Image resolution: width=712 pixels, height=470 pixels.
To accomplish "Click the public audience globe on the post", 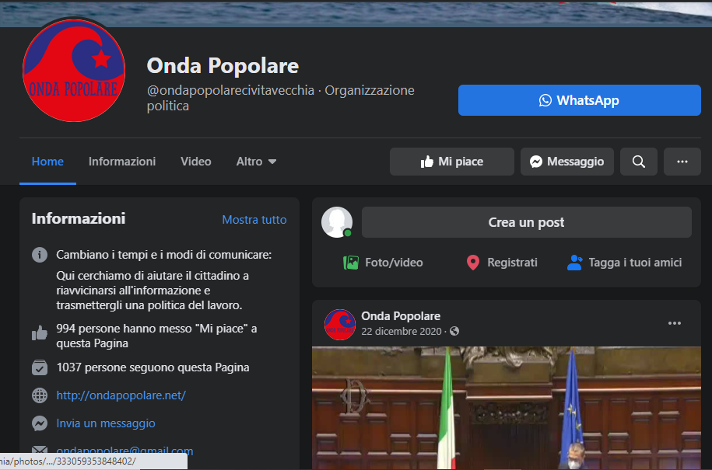I will (454, 331).
